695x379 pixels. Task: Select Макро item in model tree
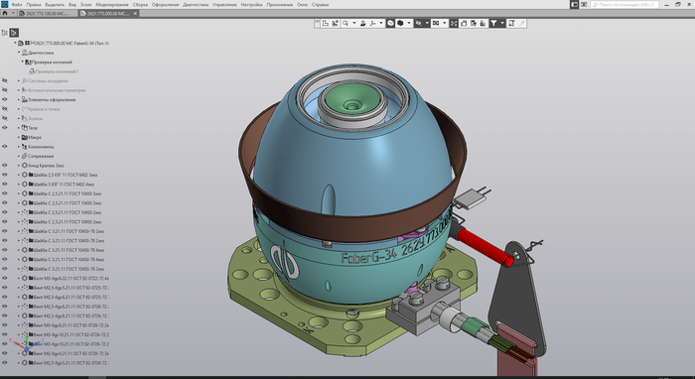[35, 137]
